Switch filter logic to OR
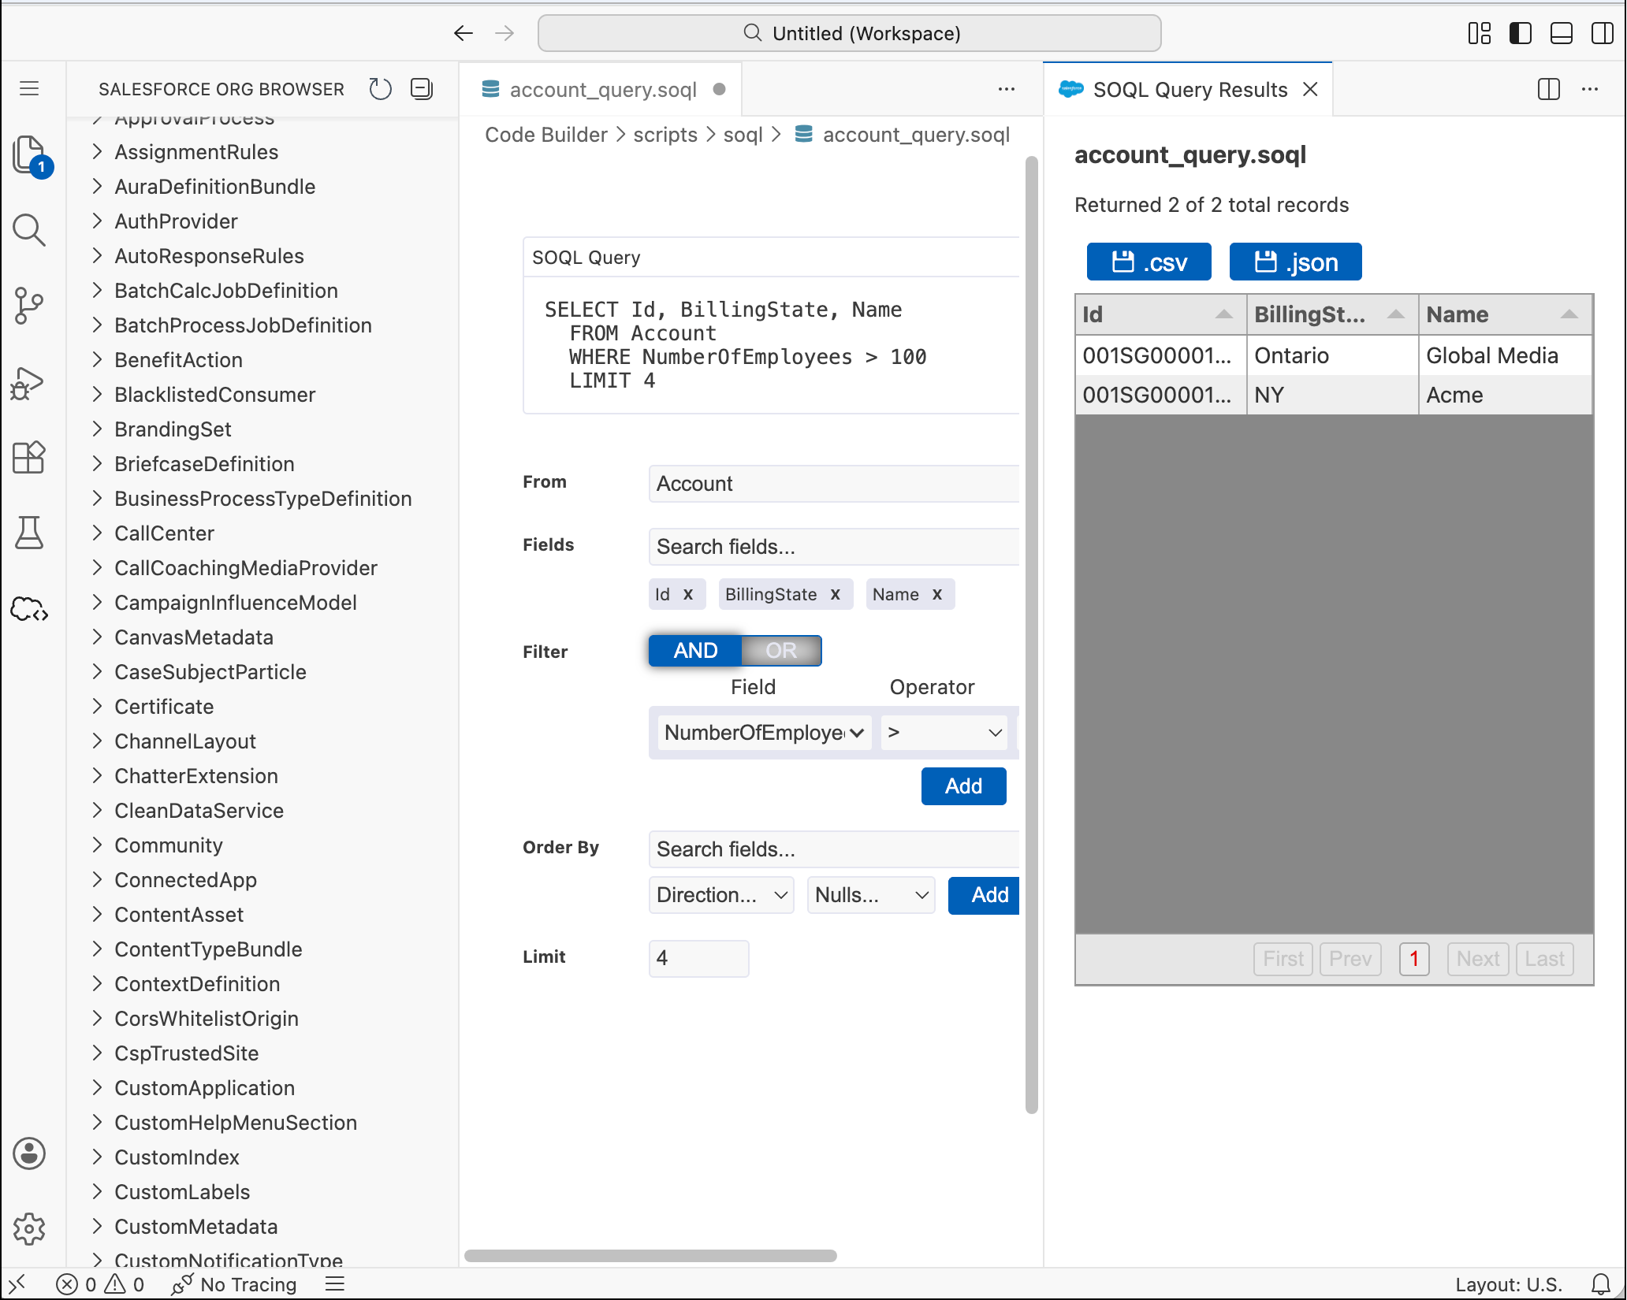 coord(781,650)
